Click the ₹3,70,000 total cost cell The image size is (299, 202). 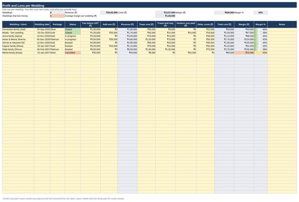(225, 49)
